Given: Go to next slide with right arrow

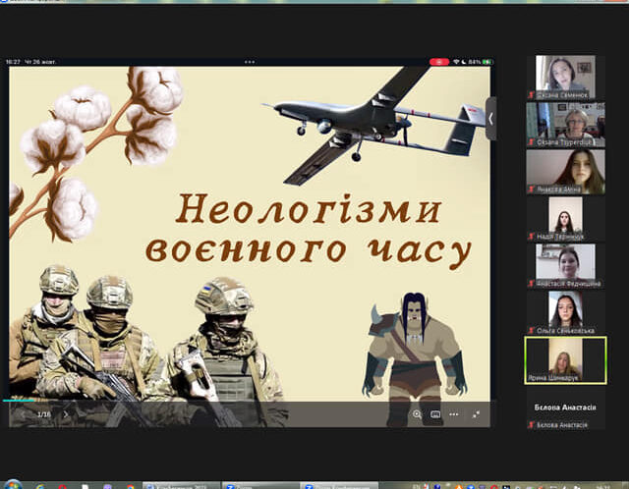Looking at the screenshot, I should click(x=67, y=414).
